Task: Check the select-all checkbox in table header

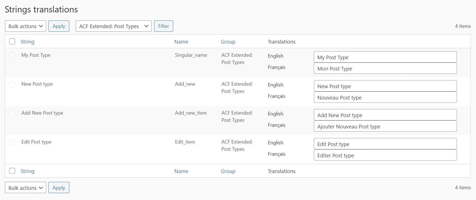Action: tap(12, 41)
